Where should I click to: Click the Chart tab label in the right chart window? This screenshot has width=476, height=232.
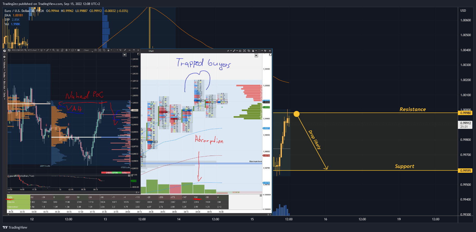[x=151, y=51]
